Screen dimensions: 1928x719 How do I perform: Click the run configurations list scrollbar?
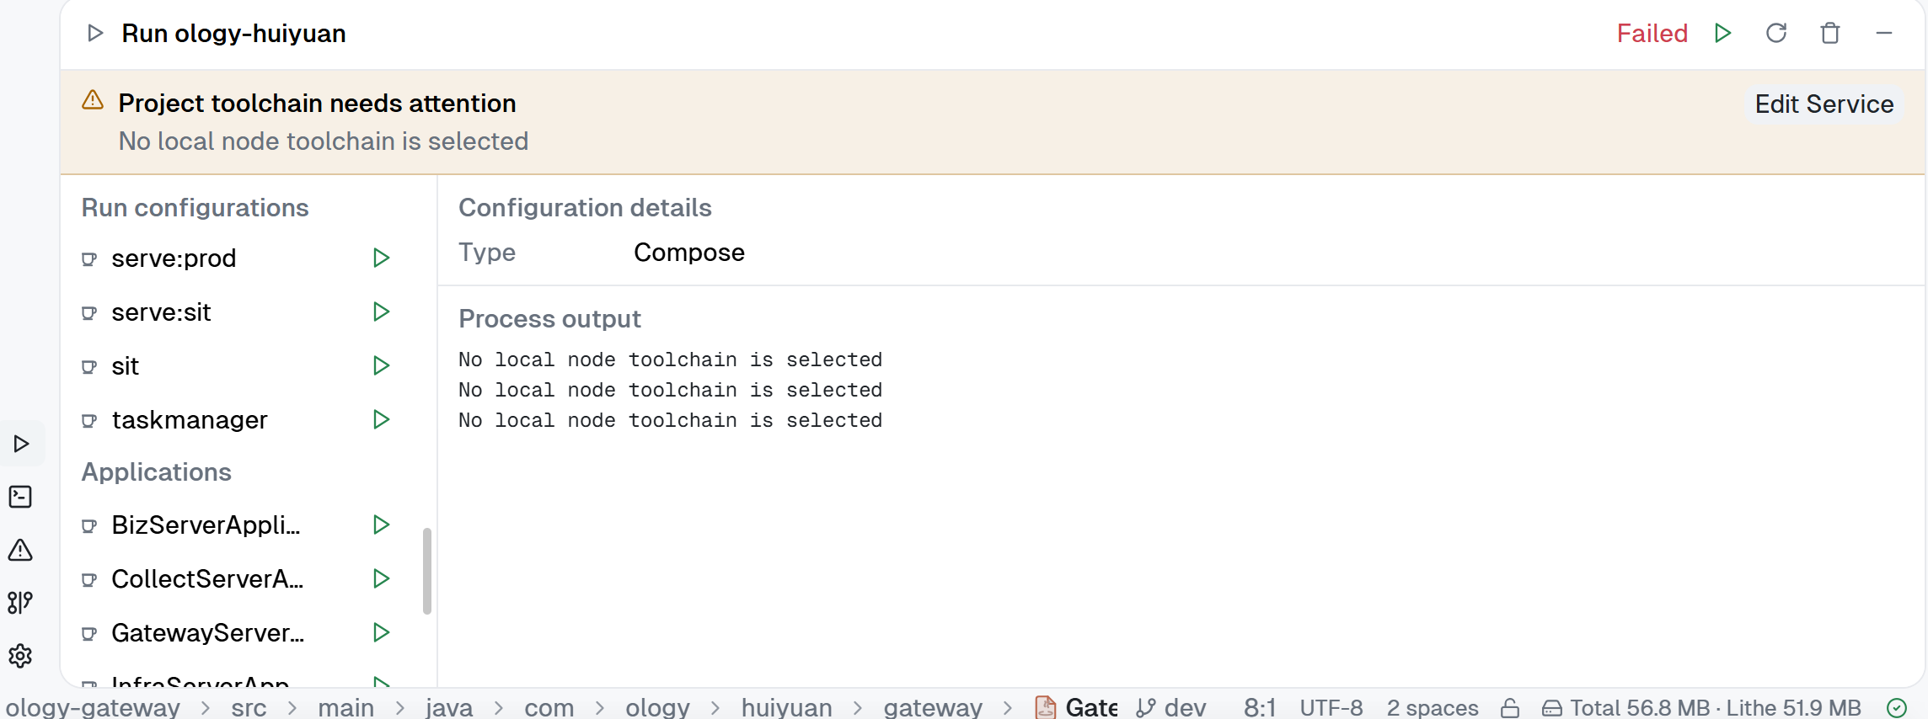427,571
